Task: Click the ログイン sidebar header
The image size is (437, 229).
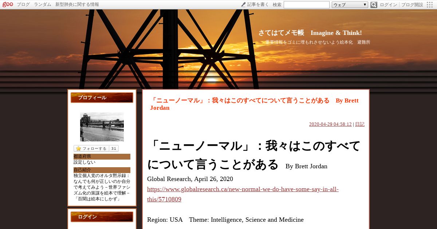Action: (102, 217)
